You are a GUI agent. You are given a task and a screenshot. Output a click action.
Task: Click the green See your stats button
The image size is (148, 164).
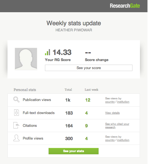pyautogui.click(x=74, y=151)
